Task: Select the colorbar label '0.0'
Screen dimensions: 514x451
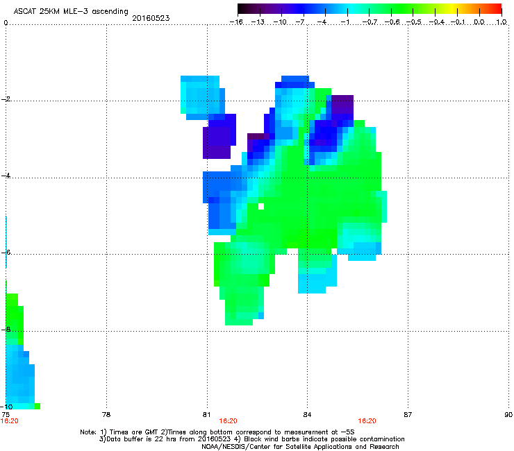Action: 479,22
